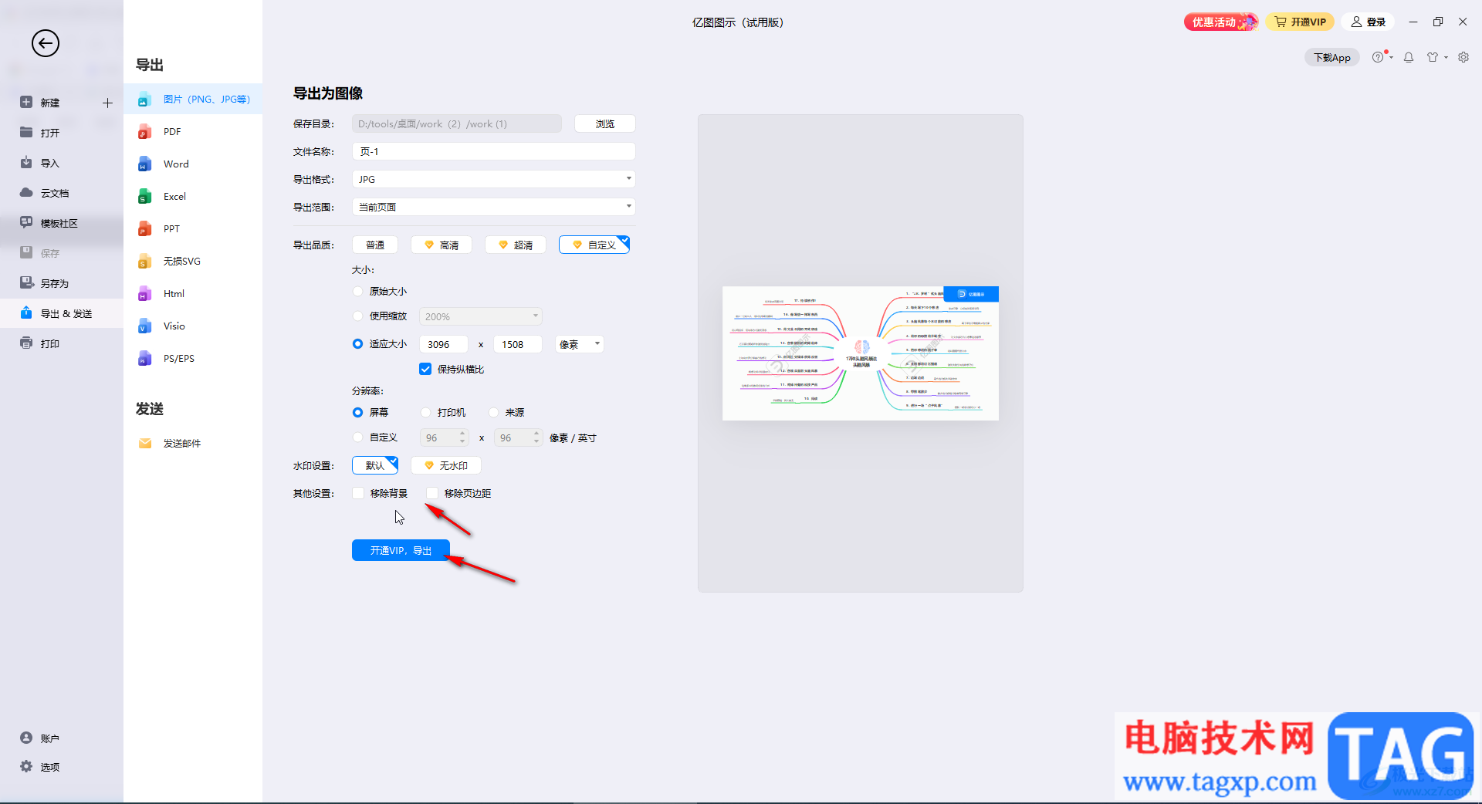Click the notification bell icon
Viewport: 1482px width, 804px height.
(1409, 57)
